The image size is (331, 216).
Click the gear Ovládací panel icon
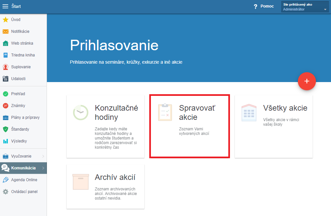pos(6,192)
